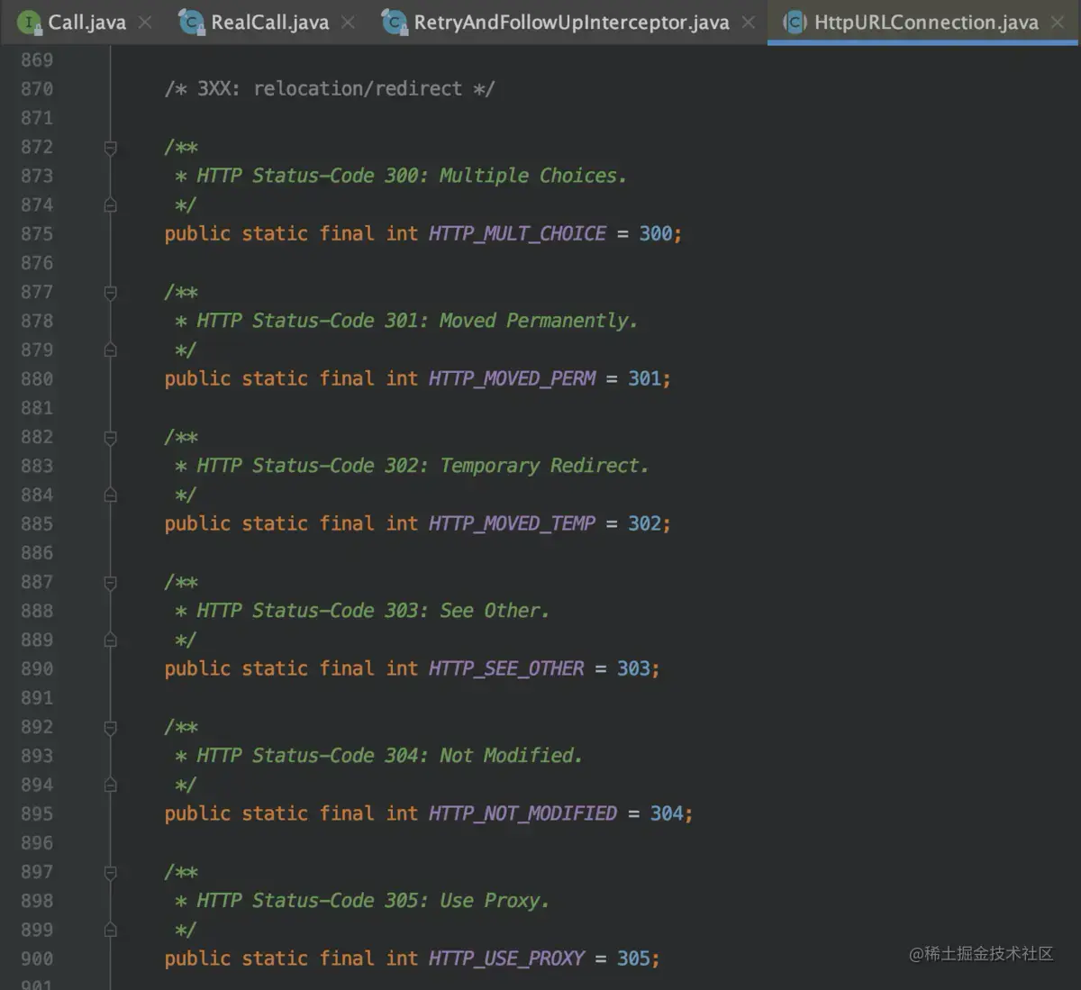
Task: Click line number 890 in gutter
Action: [x=37, y=669]
